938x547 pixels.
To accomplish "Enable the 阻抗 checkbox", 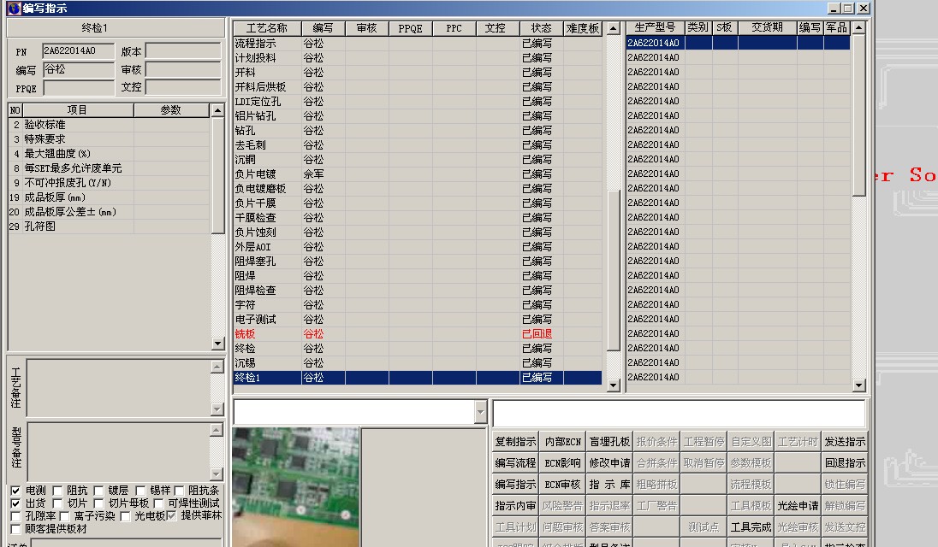I will coord(57,491).
